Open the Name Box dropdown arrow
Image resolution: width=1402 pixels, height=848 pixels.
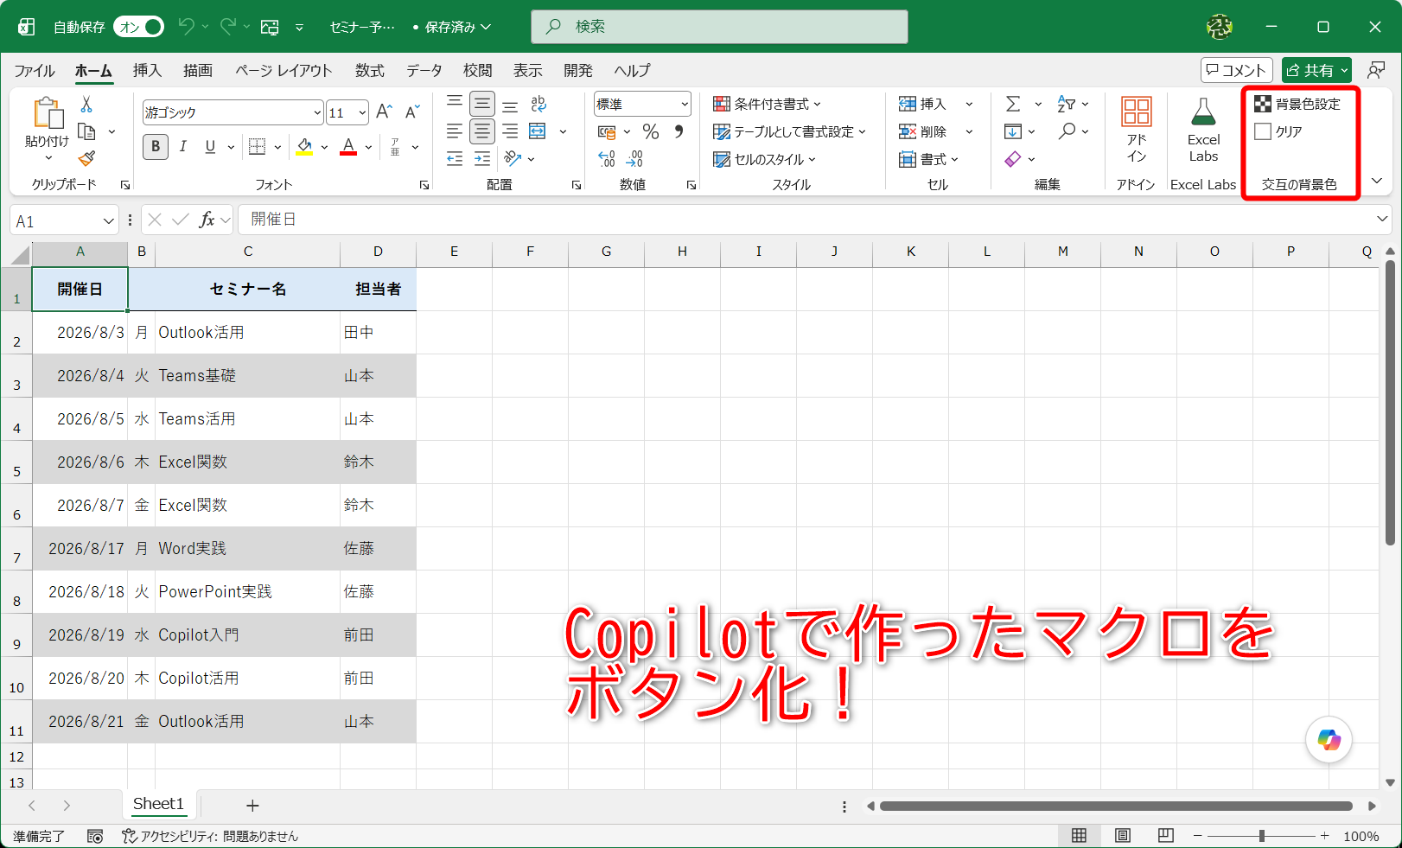(x=109, y=220)
